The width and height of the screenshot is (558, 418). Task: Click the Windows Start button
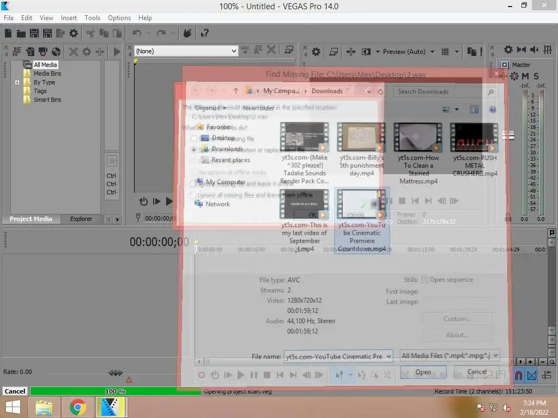13,407
